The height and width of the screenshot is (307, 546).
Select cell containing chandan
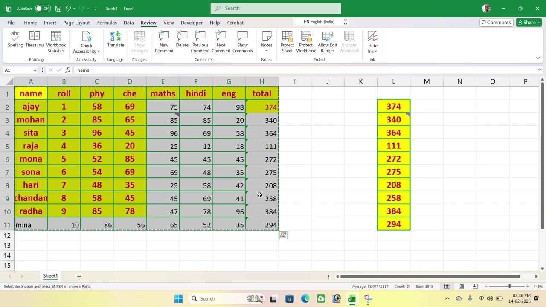31,198
